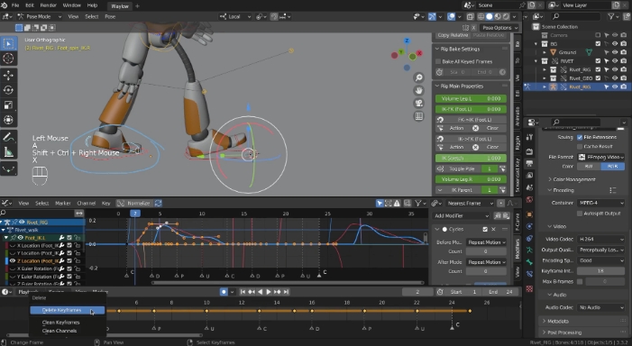This screenshot has width=632, height=346.
Task: Activate the 3D Cursor tool
Action: [8, 59]
